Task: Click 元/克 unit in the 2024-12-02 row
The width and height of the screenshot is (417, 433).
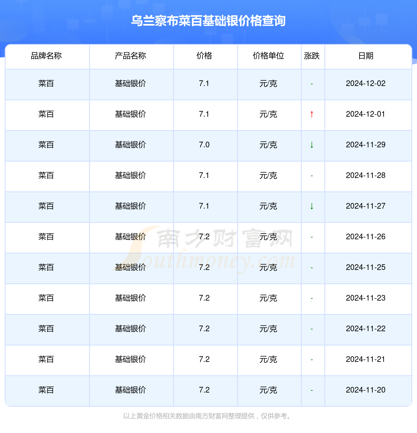Action: click(x=268, y=84)
